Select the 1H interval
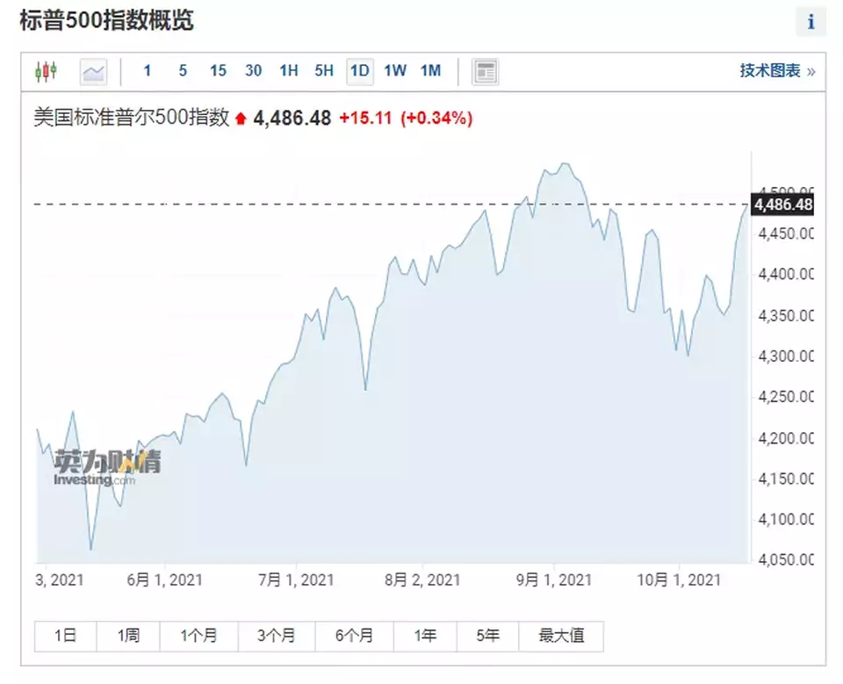This screenshot has width=843, height=684. 289,70
